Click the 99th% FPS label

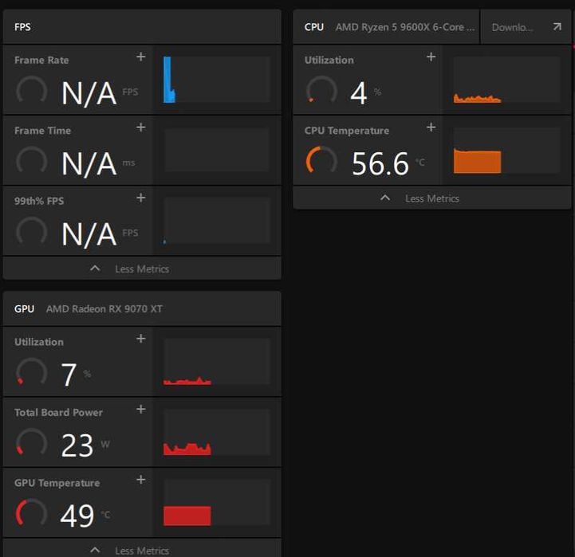pyautogui.click(x=39, y=201)
